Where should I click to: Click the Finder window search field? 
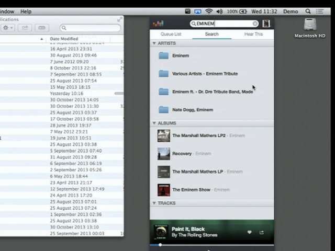point(91,28)
